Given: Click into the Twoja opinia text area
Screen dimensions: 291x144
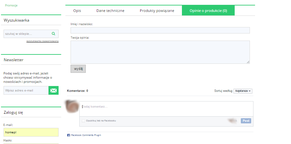Looking at the screenshot, I should pos(160,52).
